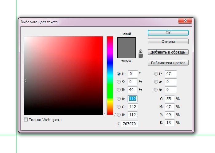Click the L field showing 47

170,74
